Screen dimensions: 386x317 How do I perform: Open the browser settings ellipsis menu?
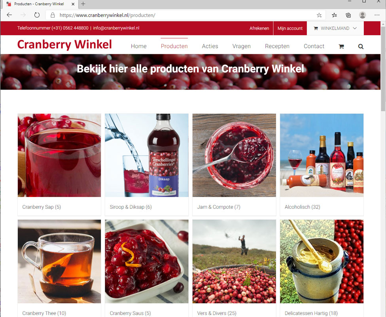tap(377, 15)
